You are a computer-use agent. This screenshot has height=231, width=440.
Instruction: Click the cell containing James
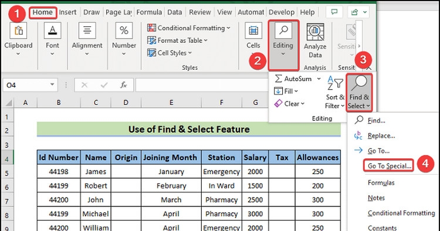tap(96, 172)
